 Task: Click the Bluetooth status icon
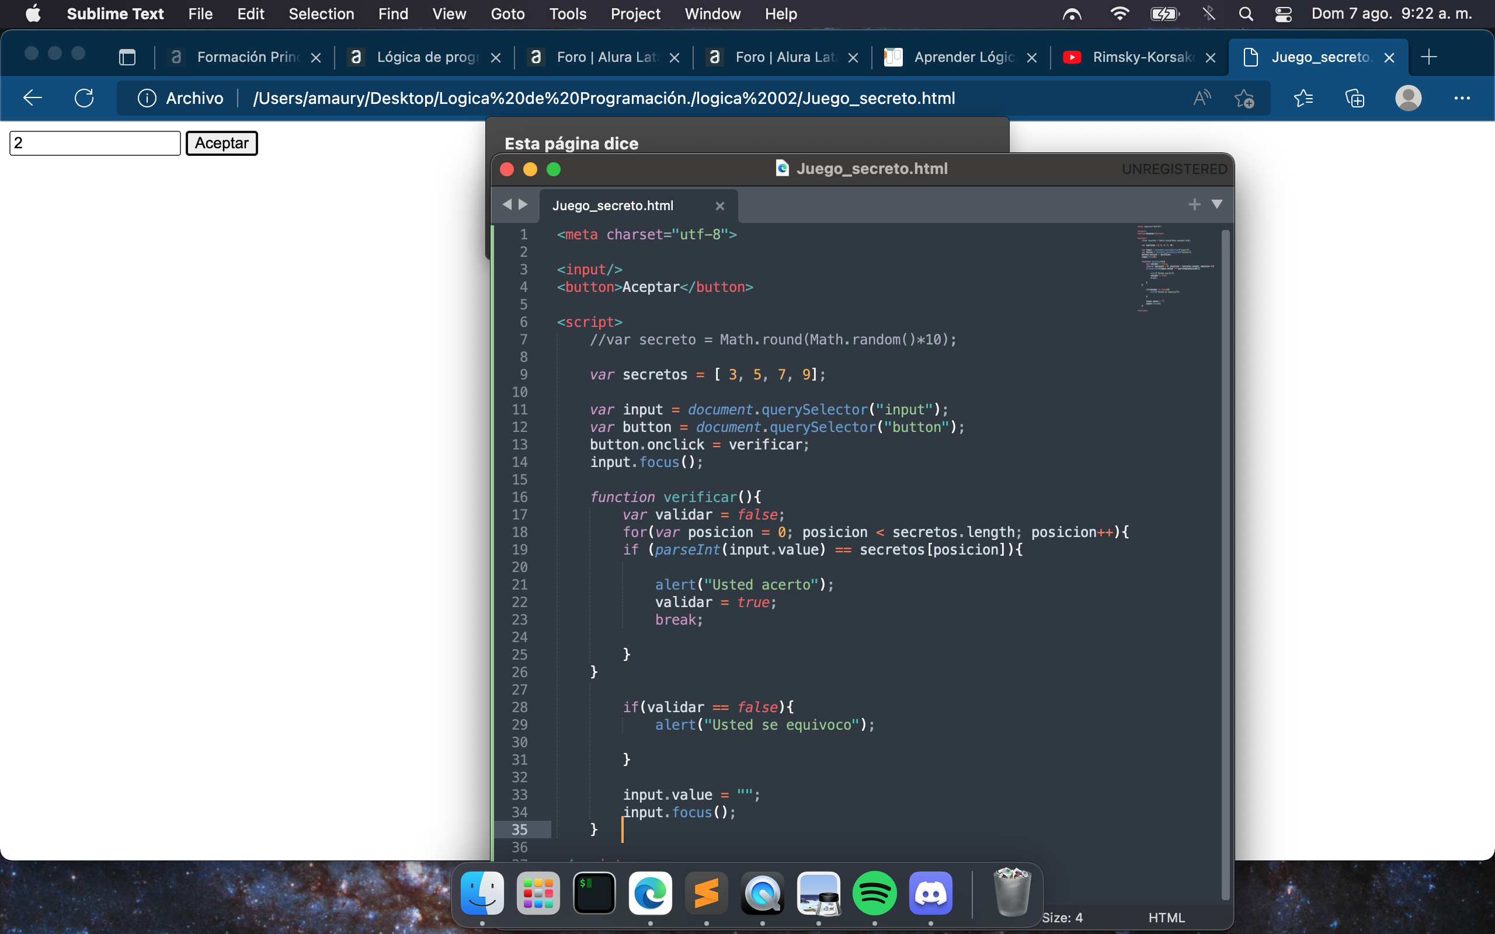(x=1208, y=13)
